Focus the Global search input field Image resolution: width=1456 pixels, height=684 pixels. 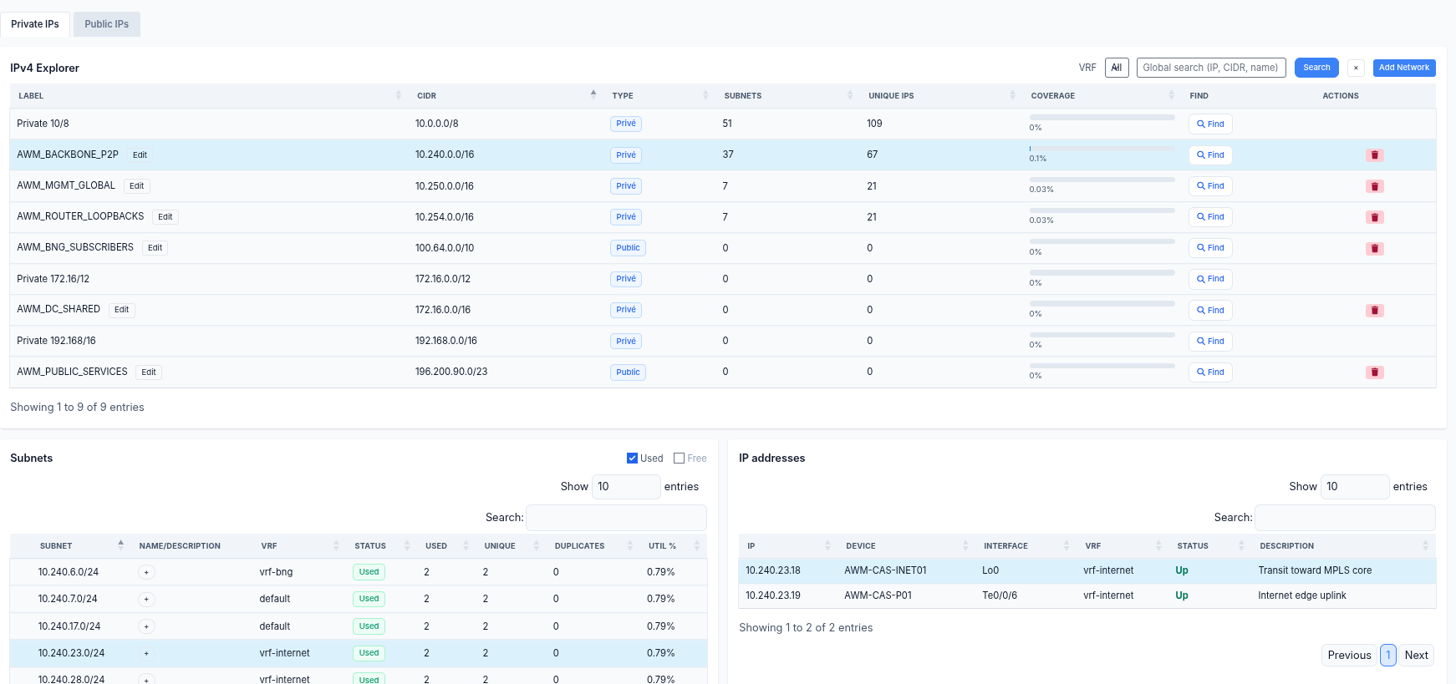(1211, 68)
